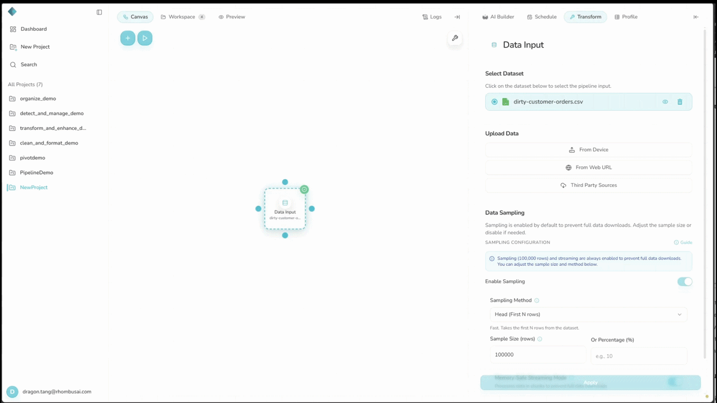Collapse the left sidebar with the panel icon

tap(99, 12)
